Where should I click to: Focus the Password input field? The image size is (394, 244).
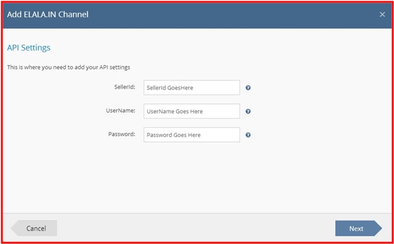coord(192,134)
